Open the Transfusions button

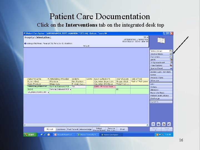[161, 66]
